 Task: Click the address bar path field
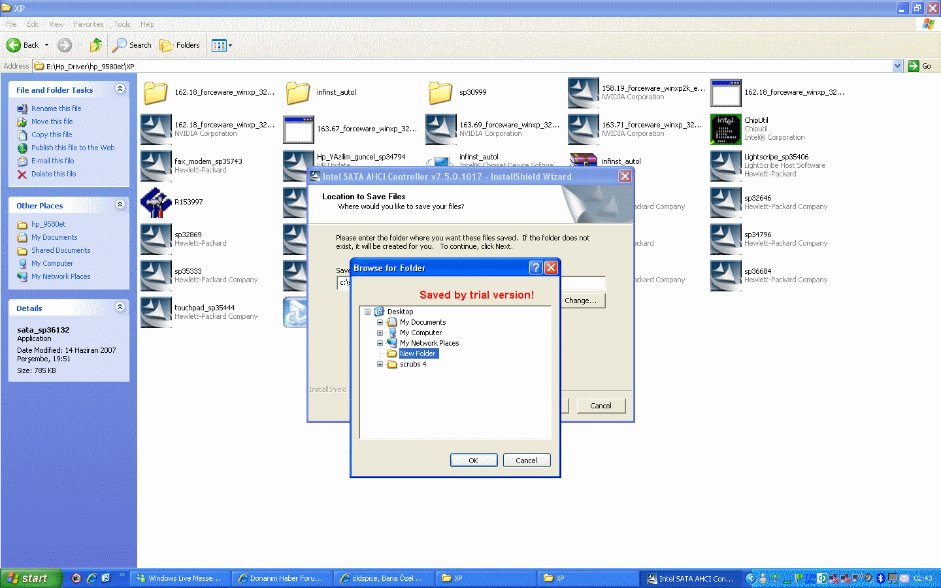[x=463, y=66]
